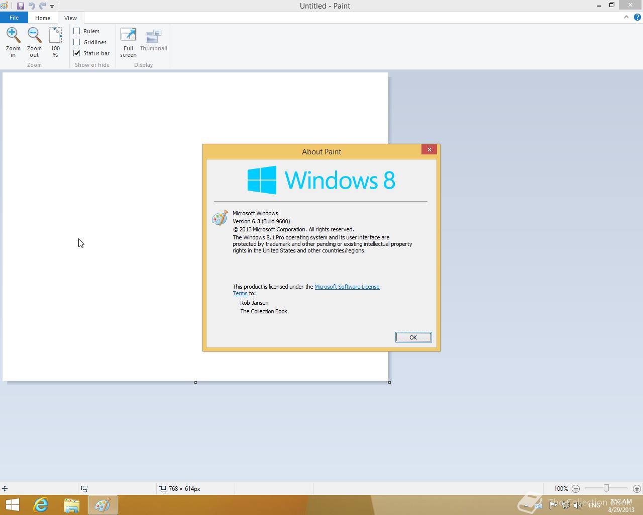Click the Zoom in magnifier icon

[13, 35]
